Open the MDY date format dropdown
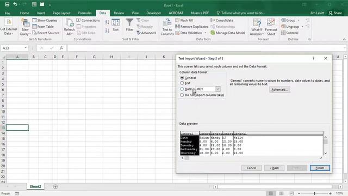Image resolution: width=348 pixels, height=196 pixels. click(x=217, y=89)
